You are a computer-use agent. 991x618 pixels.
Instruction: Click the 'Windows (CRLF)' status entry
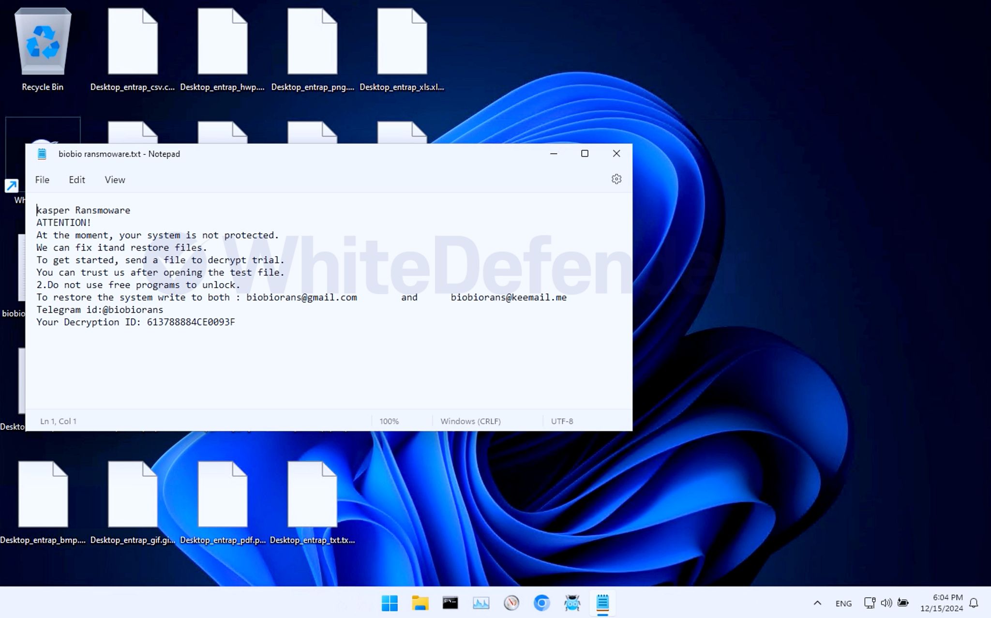click(470, 421)
